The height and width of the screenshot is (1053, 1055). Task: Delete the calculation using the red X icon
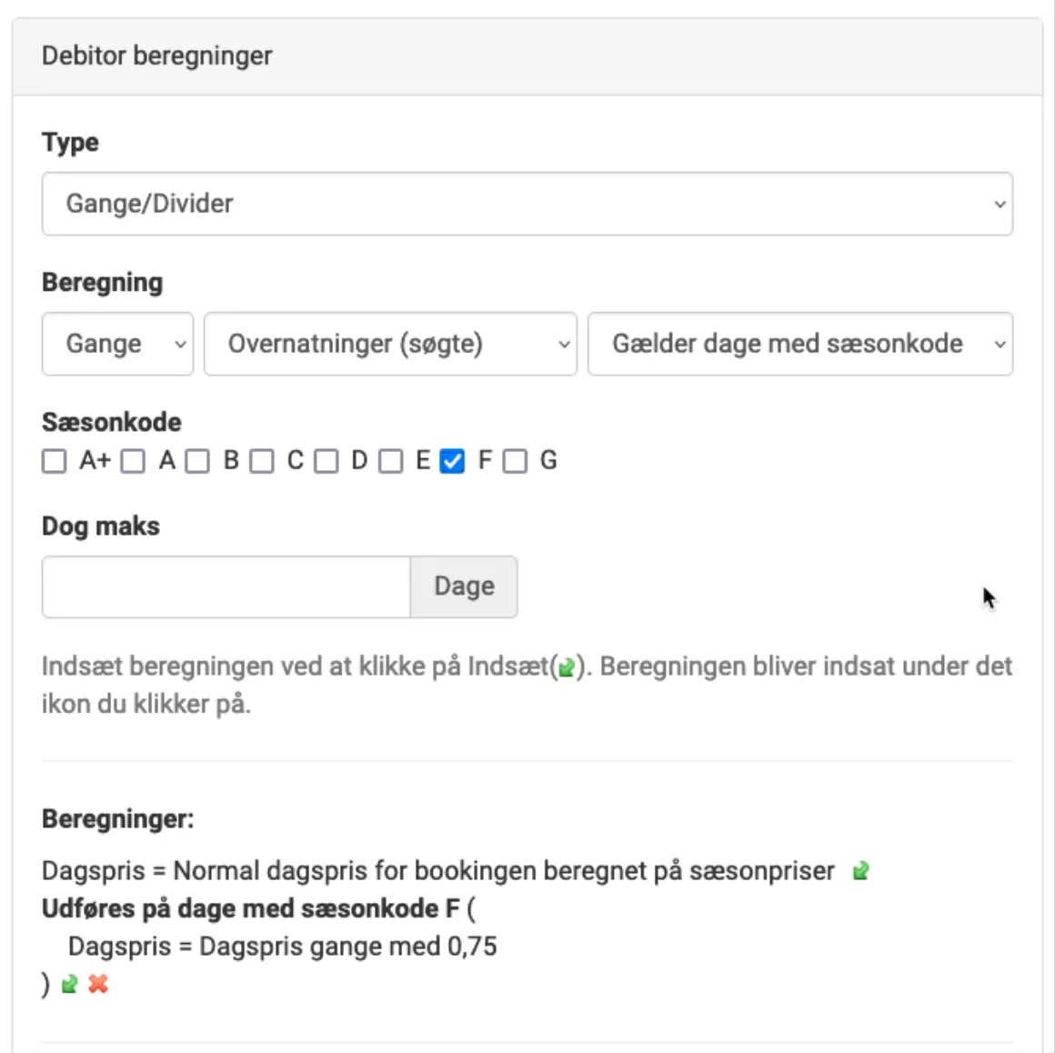[98, 983]
